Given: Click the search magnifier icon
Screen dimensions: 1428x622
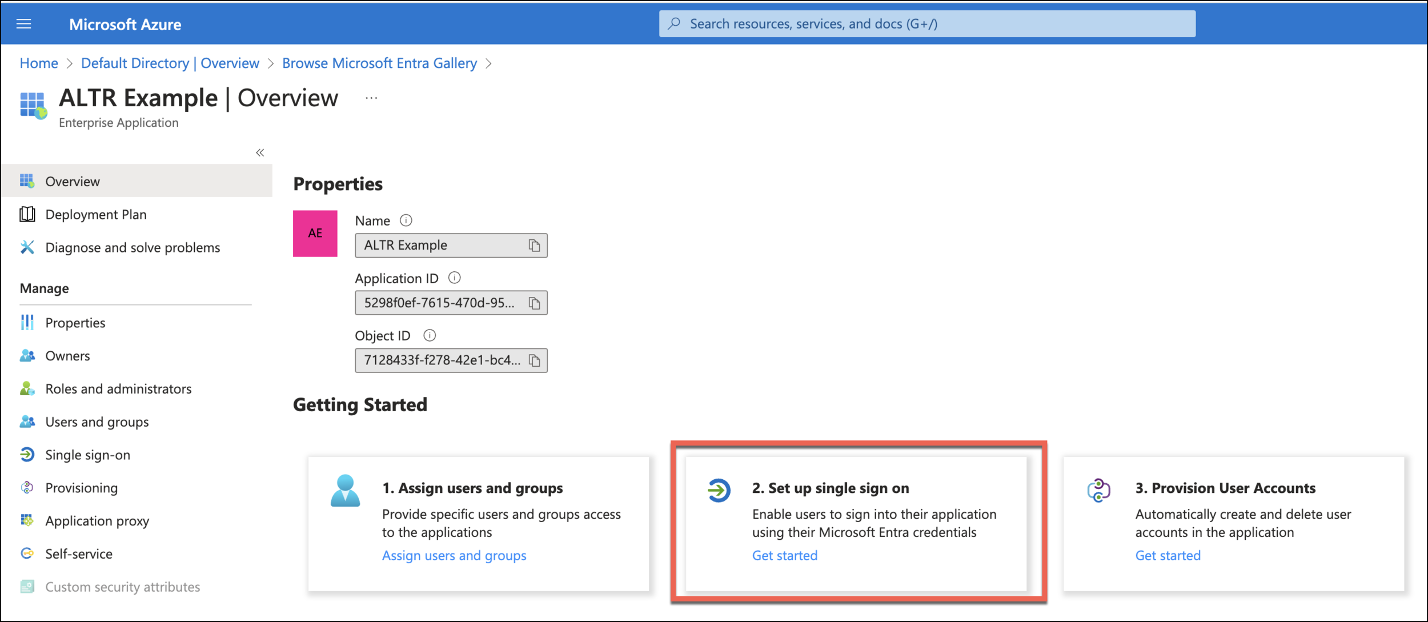Looking at the screenshot, I should click(675, 23).
